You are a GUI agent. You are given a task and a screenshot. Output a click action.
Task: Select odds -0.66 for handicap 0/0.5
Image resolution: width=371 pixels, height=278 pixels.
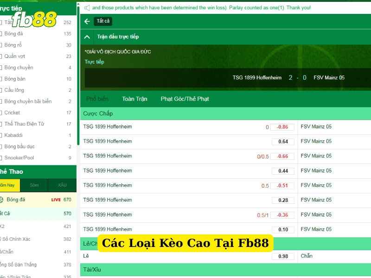click(x=282, y=156)
